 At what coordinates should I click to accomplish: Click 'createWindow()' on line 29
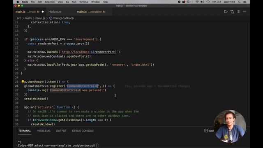[x=36, y=99]
